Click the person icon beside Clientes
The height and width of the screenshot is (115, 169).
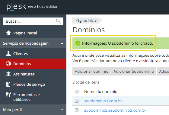(8, 53)
